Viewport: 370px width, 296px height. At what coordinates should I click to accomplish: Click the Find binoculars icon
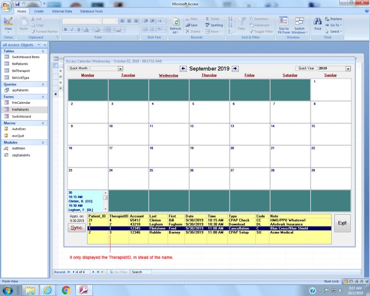tap(318, 24)
